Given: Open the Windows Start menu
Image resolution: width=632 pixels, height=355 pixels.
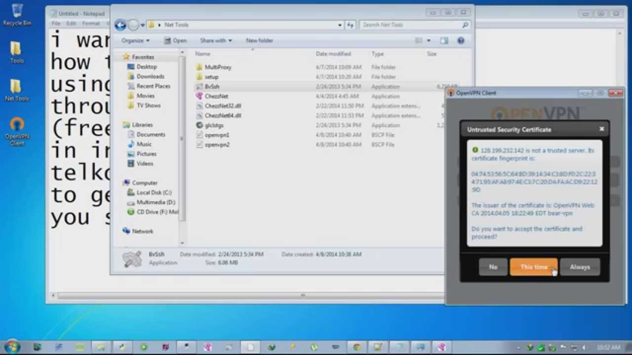Looking at the screenshot, I should tap(12, 346).
